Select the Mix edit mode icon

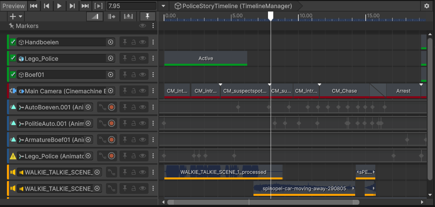click(95, 16)
